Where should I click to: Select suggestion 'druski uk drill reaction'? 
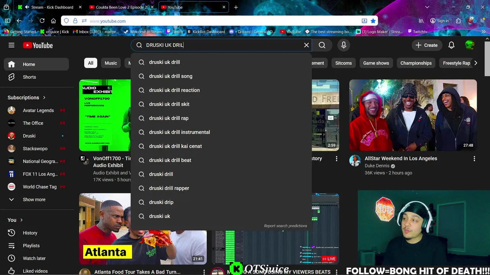[221, 90]
